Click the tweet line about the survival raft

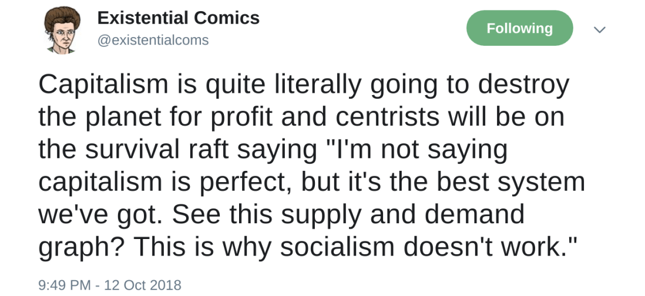[273, 150]
